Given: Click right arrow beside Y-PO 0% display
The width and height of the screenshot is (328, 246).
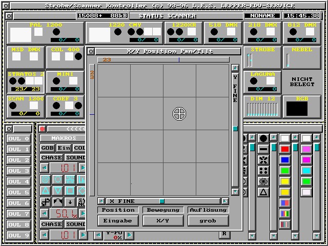Looking at the screenshot, I should pos(130,235).
